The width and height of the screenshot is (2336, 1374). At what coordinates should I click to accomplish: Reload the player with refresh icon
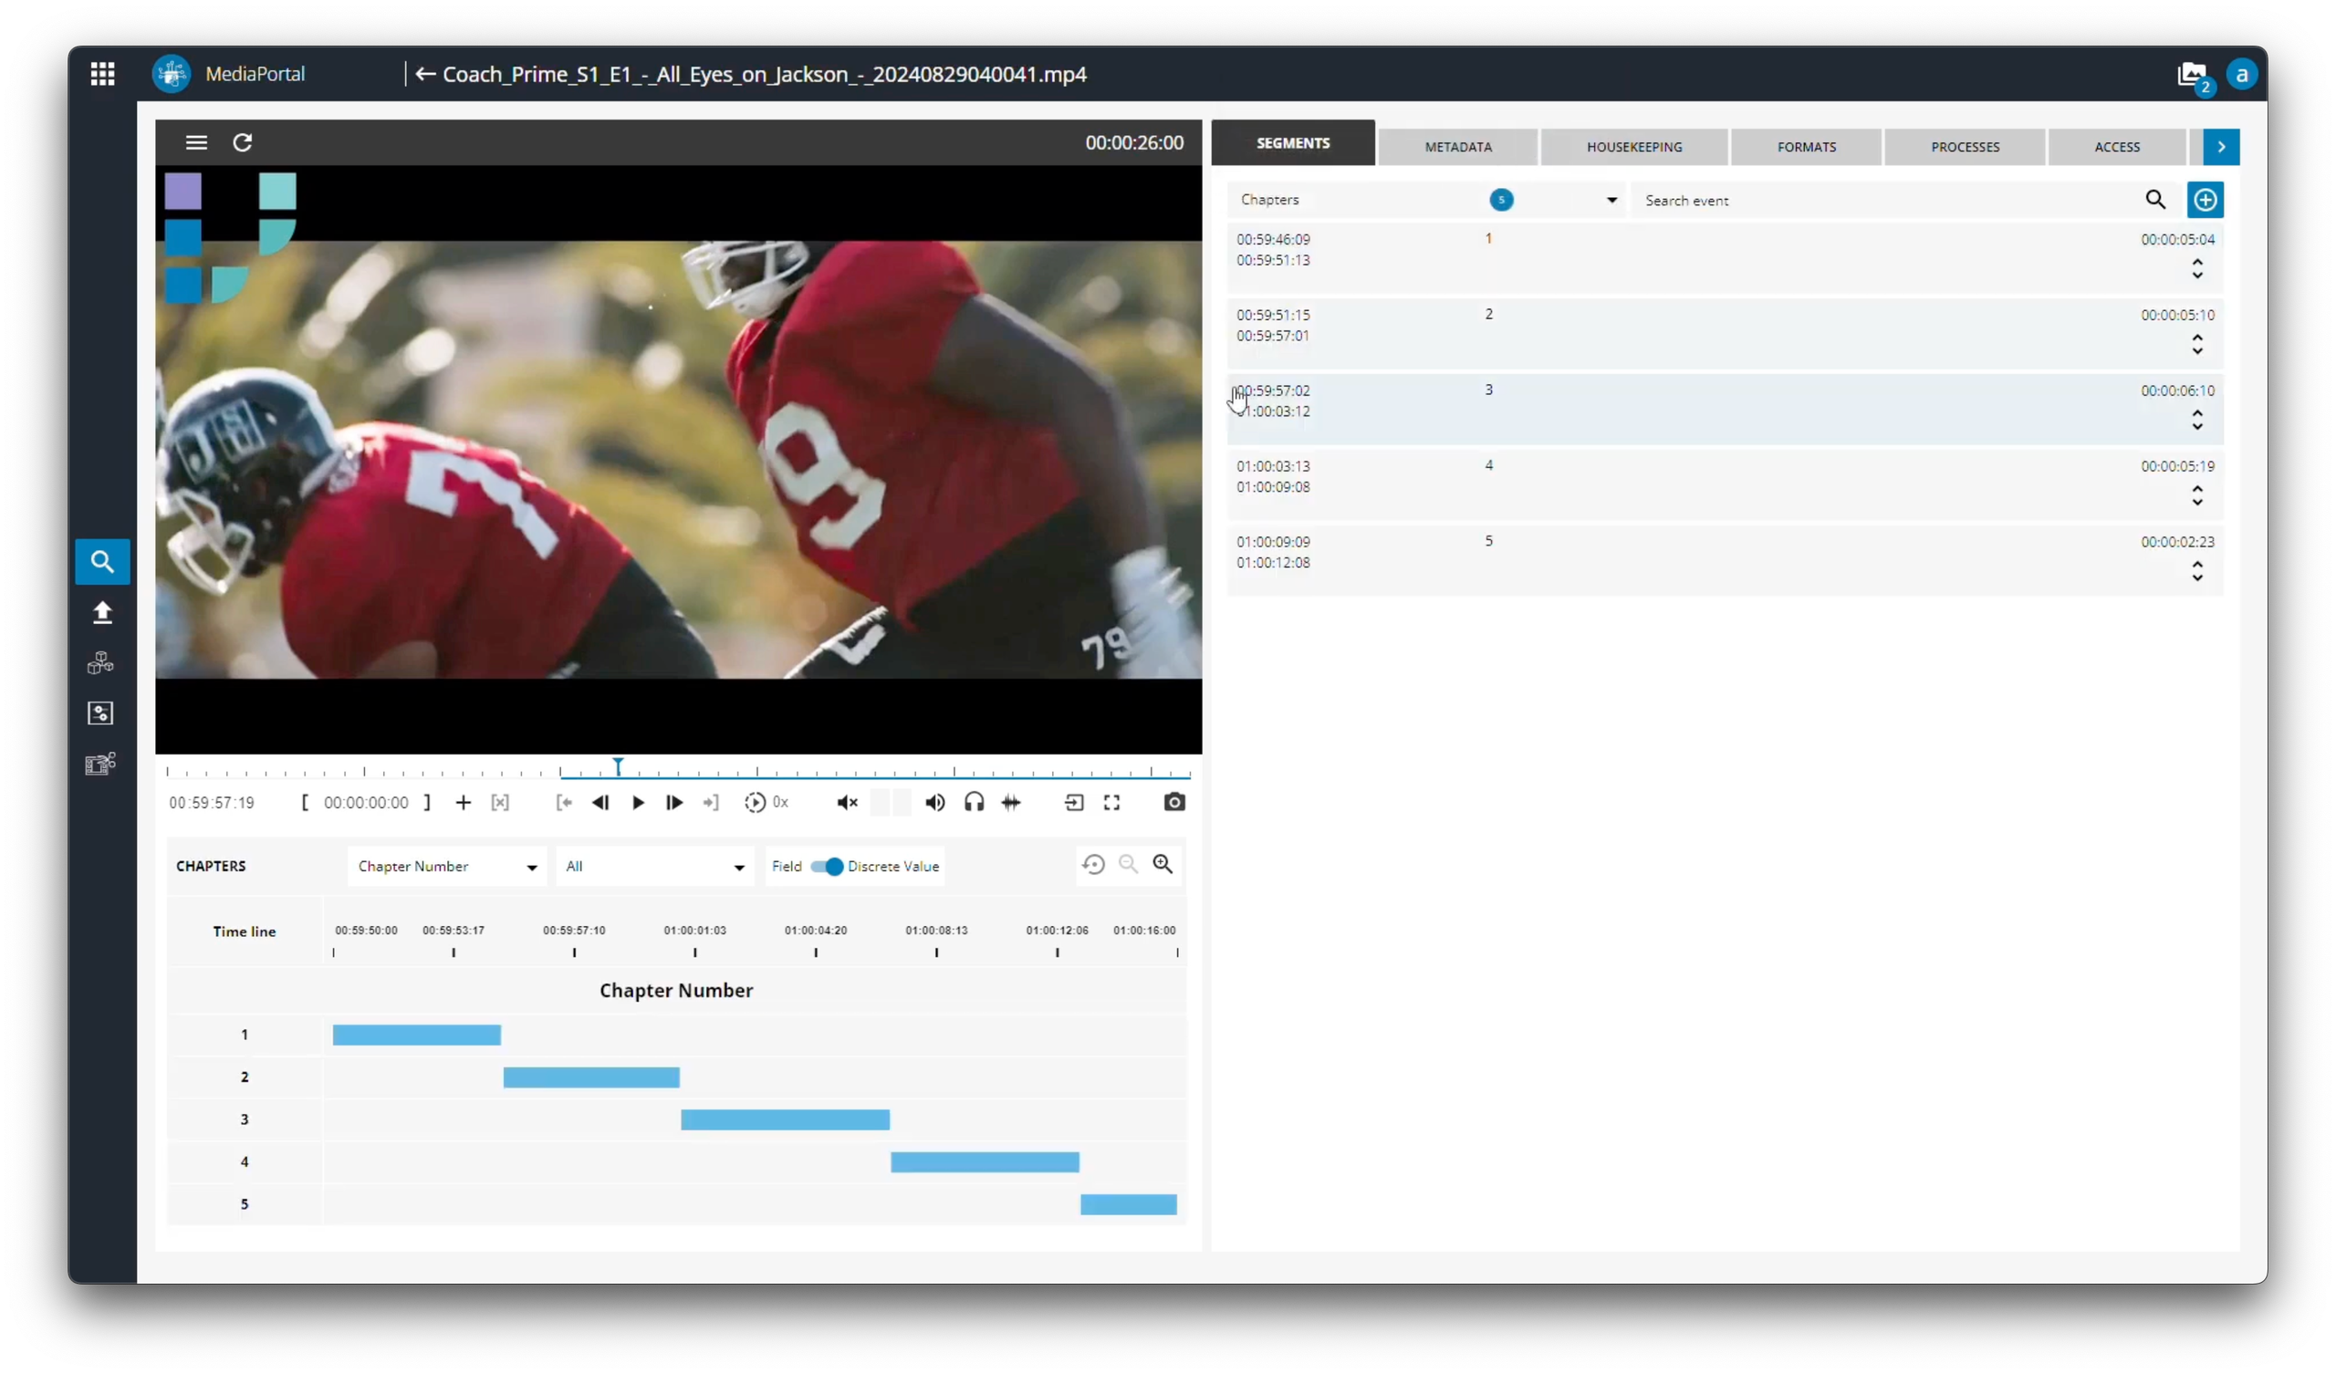(x=243, y=142)
